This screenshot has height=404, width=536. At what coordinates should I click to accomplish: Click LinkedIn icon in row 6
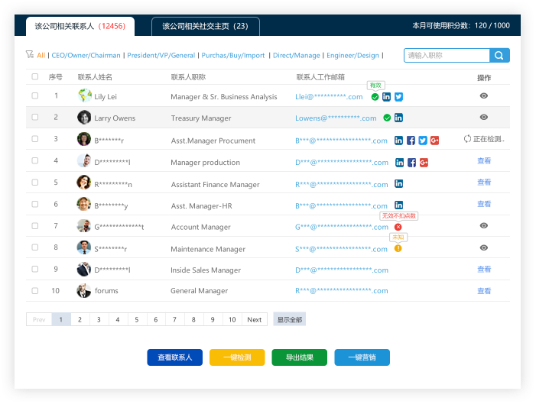pyautogui.click(x=398, y=205)
